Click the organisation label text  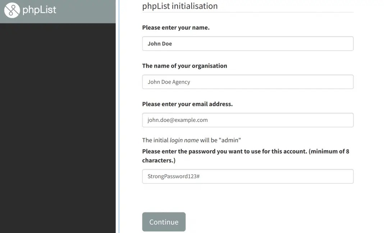(x=184, y=65)
